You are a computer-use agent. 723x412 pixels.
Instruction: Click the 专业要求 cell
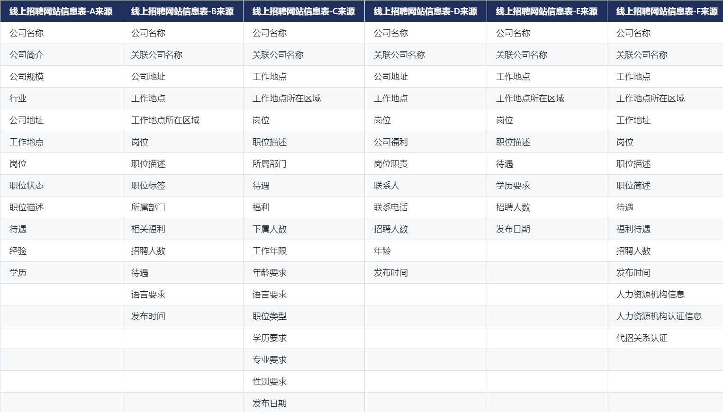click(x=304, y=360)
